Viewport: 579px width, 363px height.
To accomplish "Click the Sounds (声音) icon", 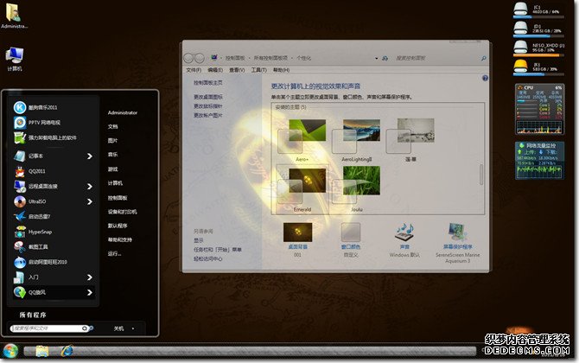I will coord(404,233).
